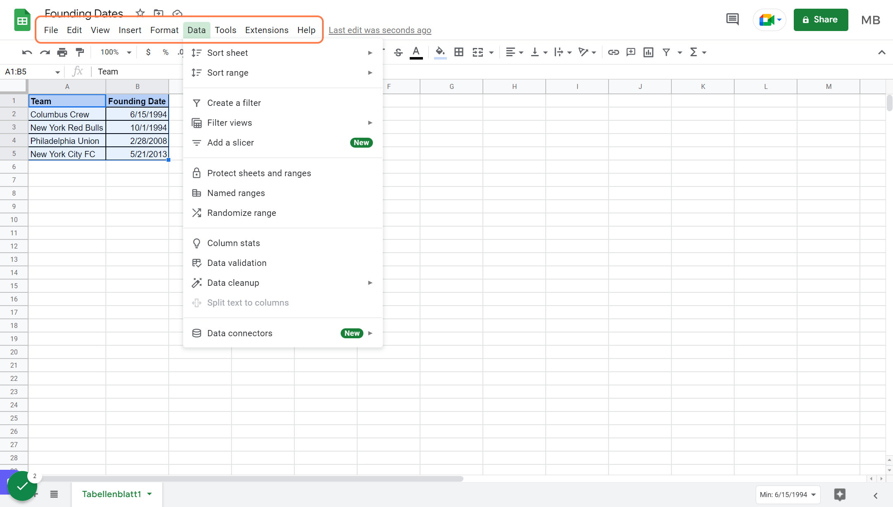
Task: Collapse the menus with caret icon
Action: click(881, 52)
